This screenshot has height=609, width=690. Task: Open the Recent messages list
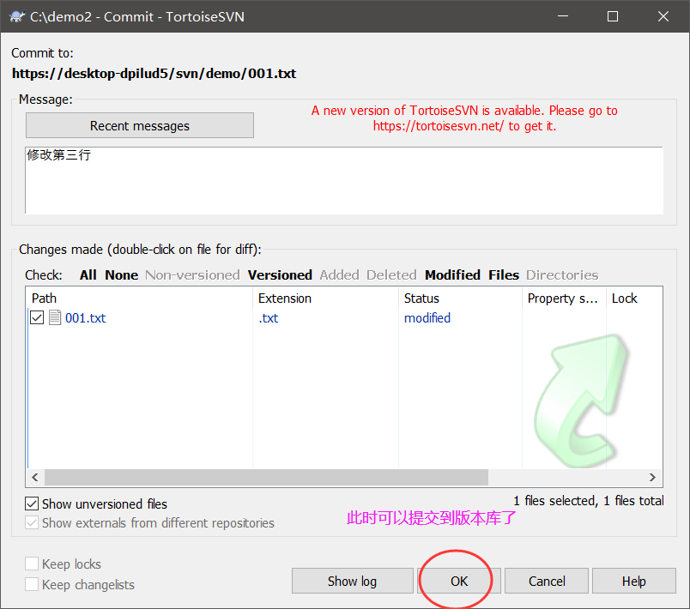pos(140,126)
